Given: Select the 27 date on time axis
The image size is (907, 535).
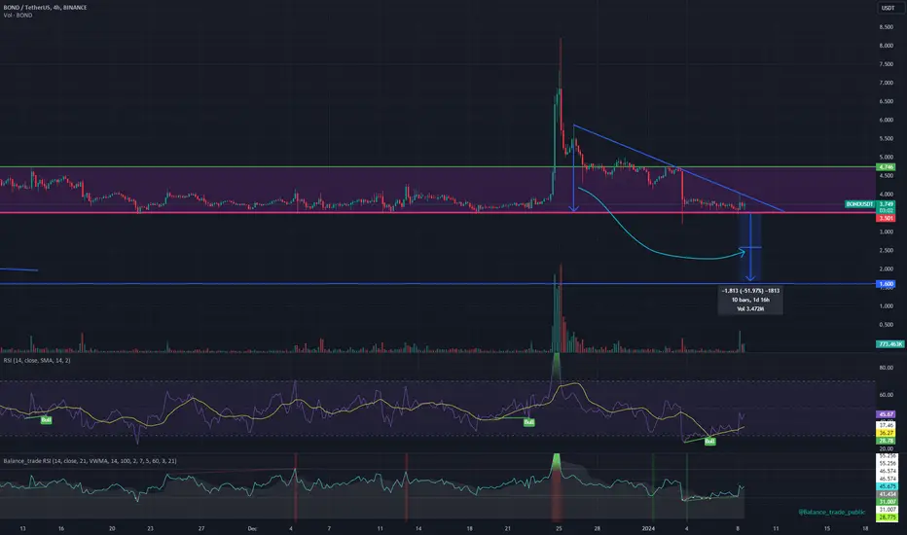Looking at the screenshot, I should coord(201,528).
